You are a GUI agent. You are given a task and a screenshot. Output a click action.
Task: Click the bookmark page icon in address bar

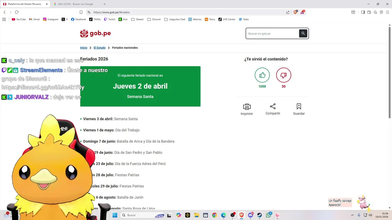pos(81,12)
